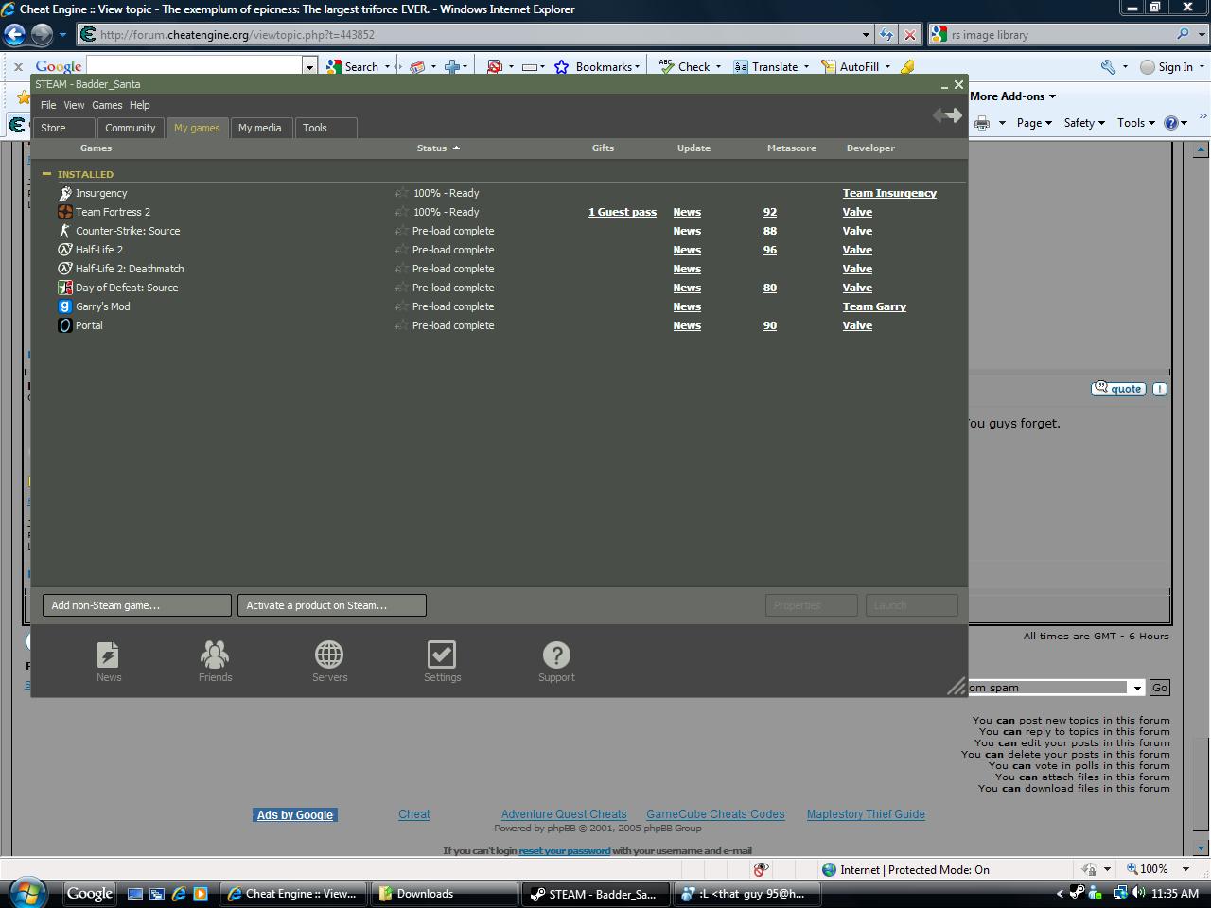Image resolution: width=1211 pixels, height=908 pixels.
Task: Click the Internet Explorer back arrow
Action: 15,35
